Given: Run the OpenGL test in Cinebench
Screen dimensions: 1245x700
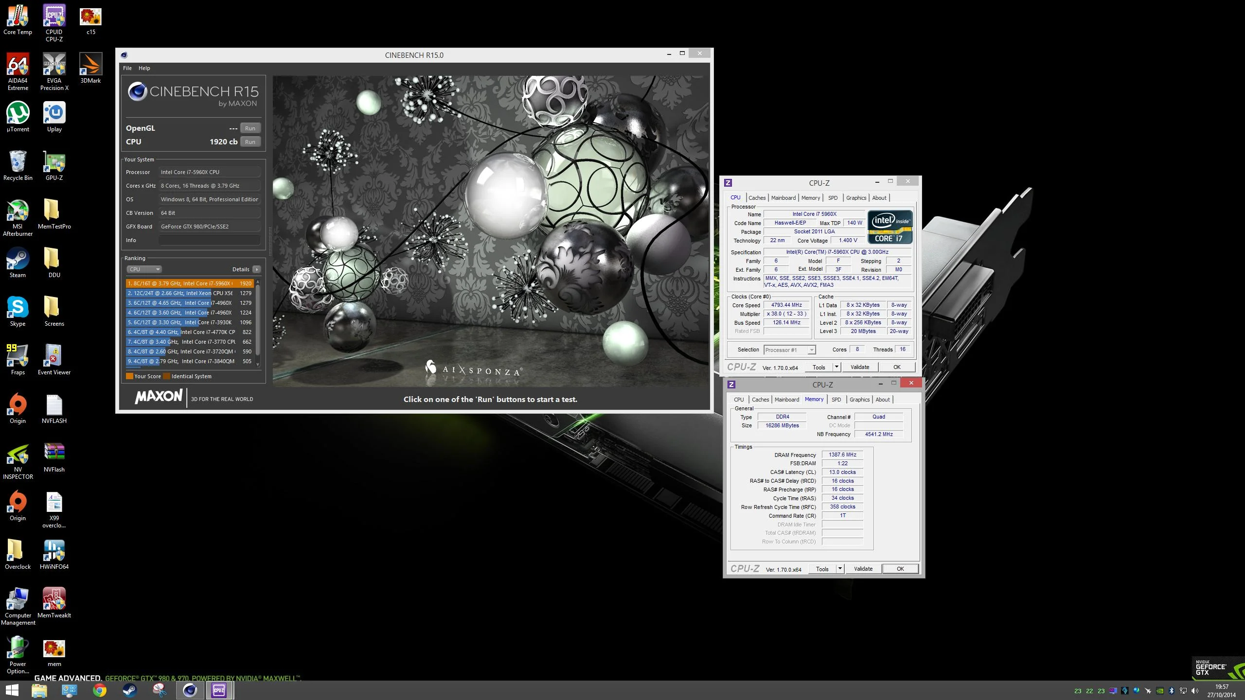Looking at the screenshot, I should click(x=250, y=128).
